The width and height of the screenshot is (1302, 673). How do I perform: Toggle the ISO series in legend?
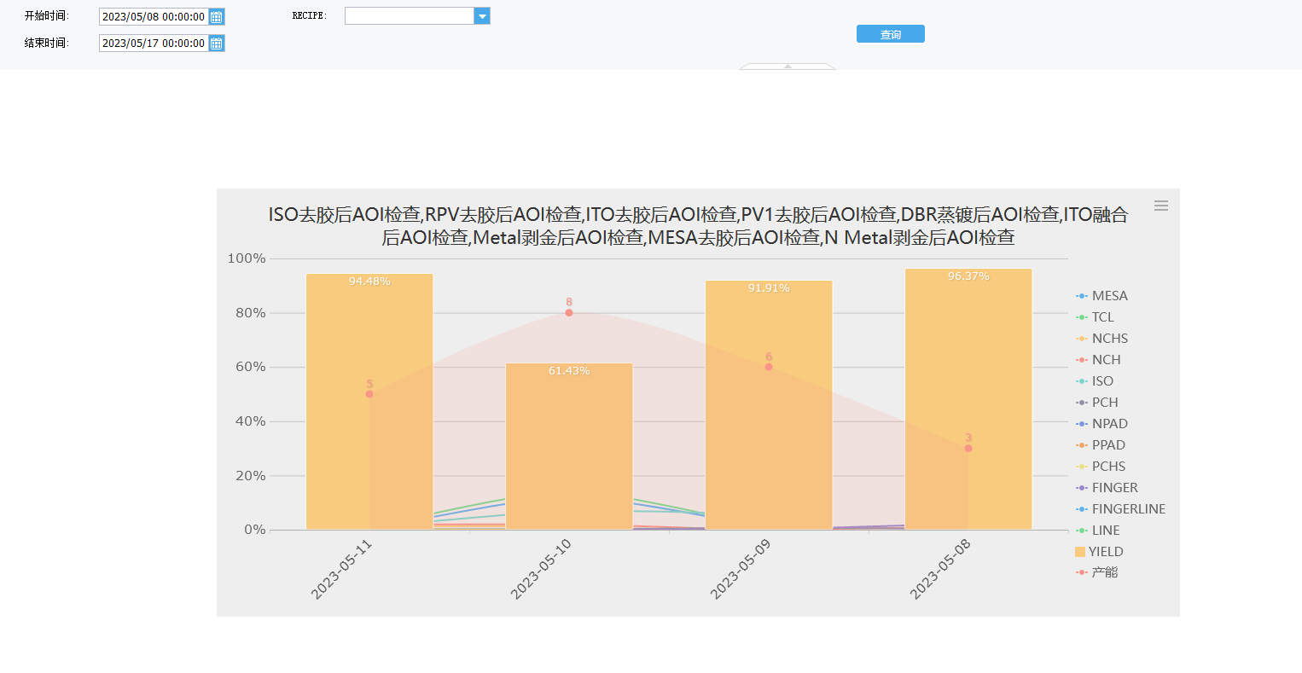click(1096, 381)
